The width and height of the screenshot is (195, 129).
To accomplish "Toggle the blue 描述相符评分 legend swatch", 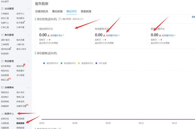I will click(44, 63).
